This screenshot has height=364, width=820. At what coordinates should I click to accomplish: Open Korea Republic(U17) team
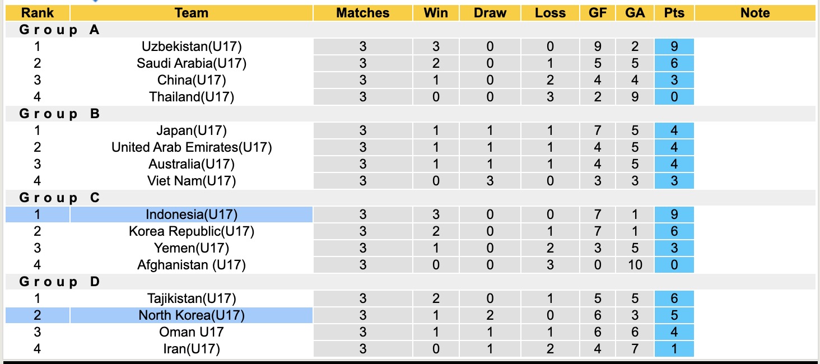click(x=192, y=231)
